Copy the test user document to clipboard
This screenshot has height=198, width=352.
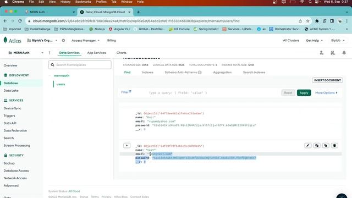(x=317, y=145)
